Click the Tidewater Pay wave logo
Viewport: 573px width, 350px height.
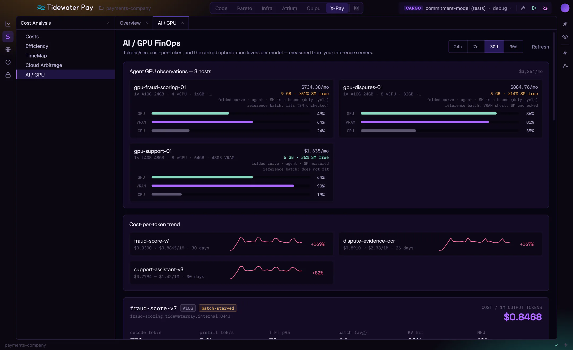tap(41, 8)
